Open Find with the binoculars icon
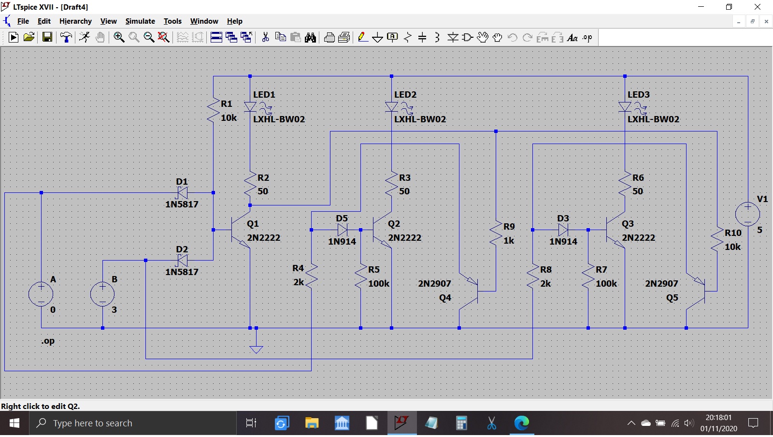This screenshot has height=437, width=773. [x=311, y=37]
